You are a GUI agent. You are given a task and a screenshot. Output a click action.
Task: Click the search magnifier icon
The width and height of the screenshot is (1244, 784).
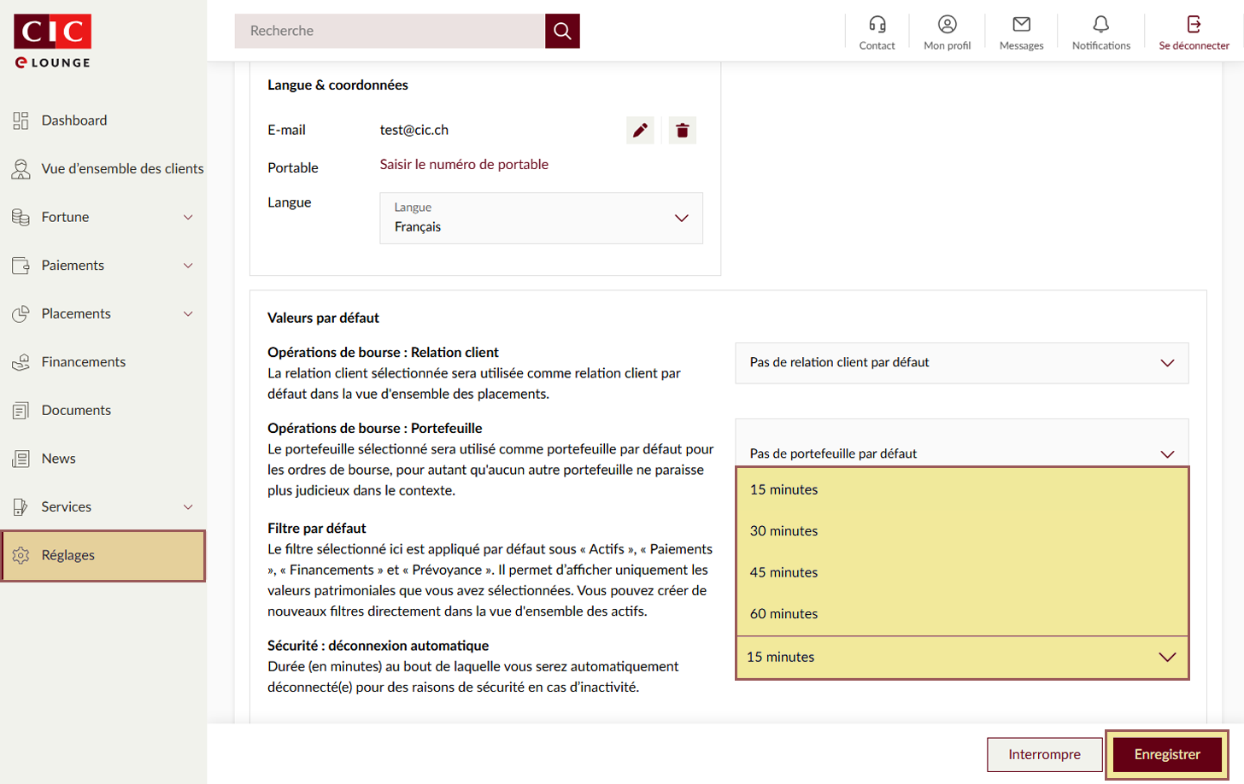(562, 31)
